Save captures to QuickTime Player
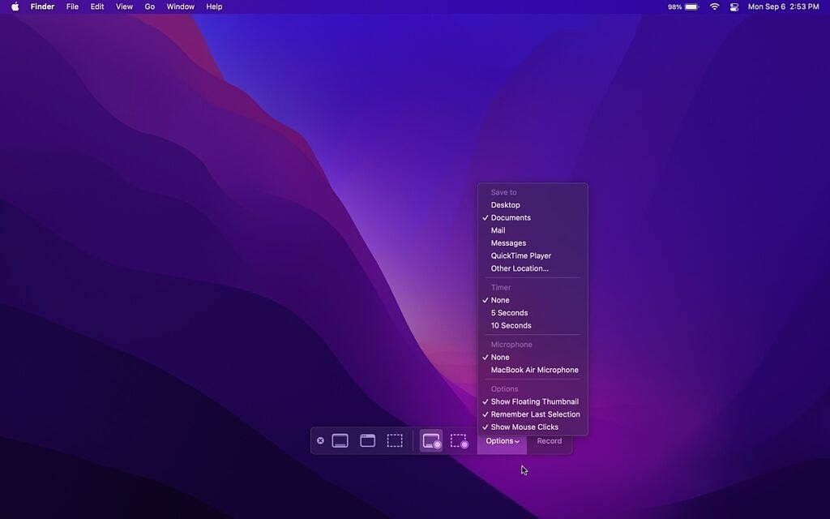830x519 pixels. (520, 255)
